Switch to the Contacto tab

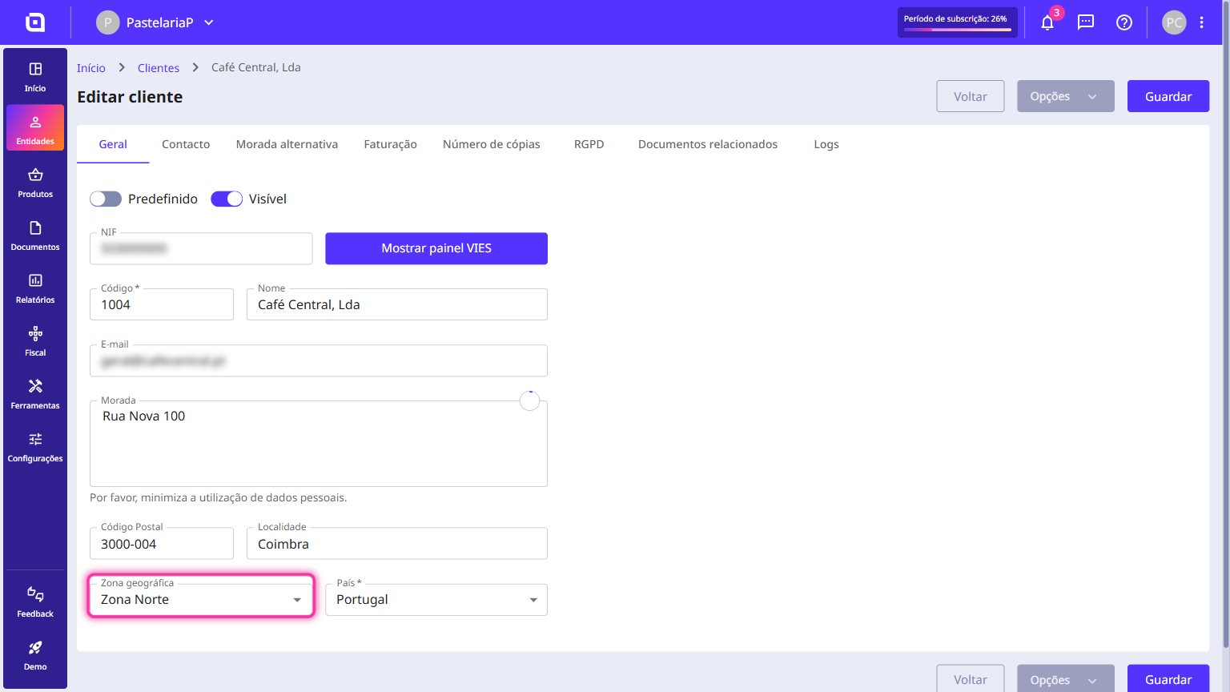pos(186,144)
